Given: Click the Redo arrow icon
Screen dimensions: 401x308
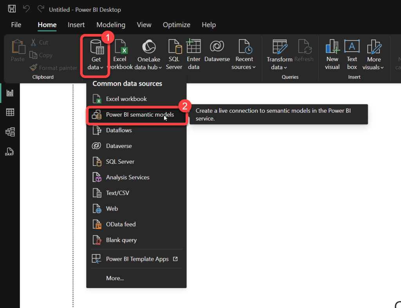Looking at the screenshot, I should [41, 9].
